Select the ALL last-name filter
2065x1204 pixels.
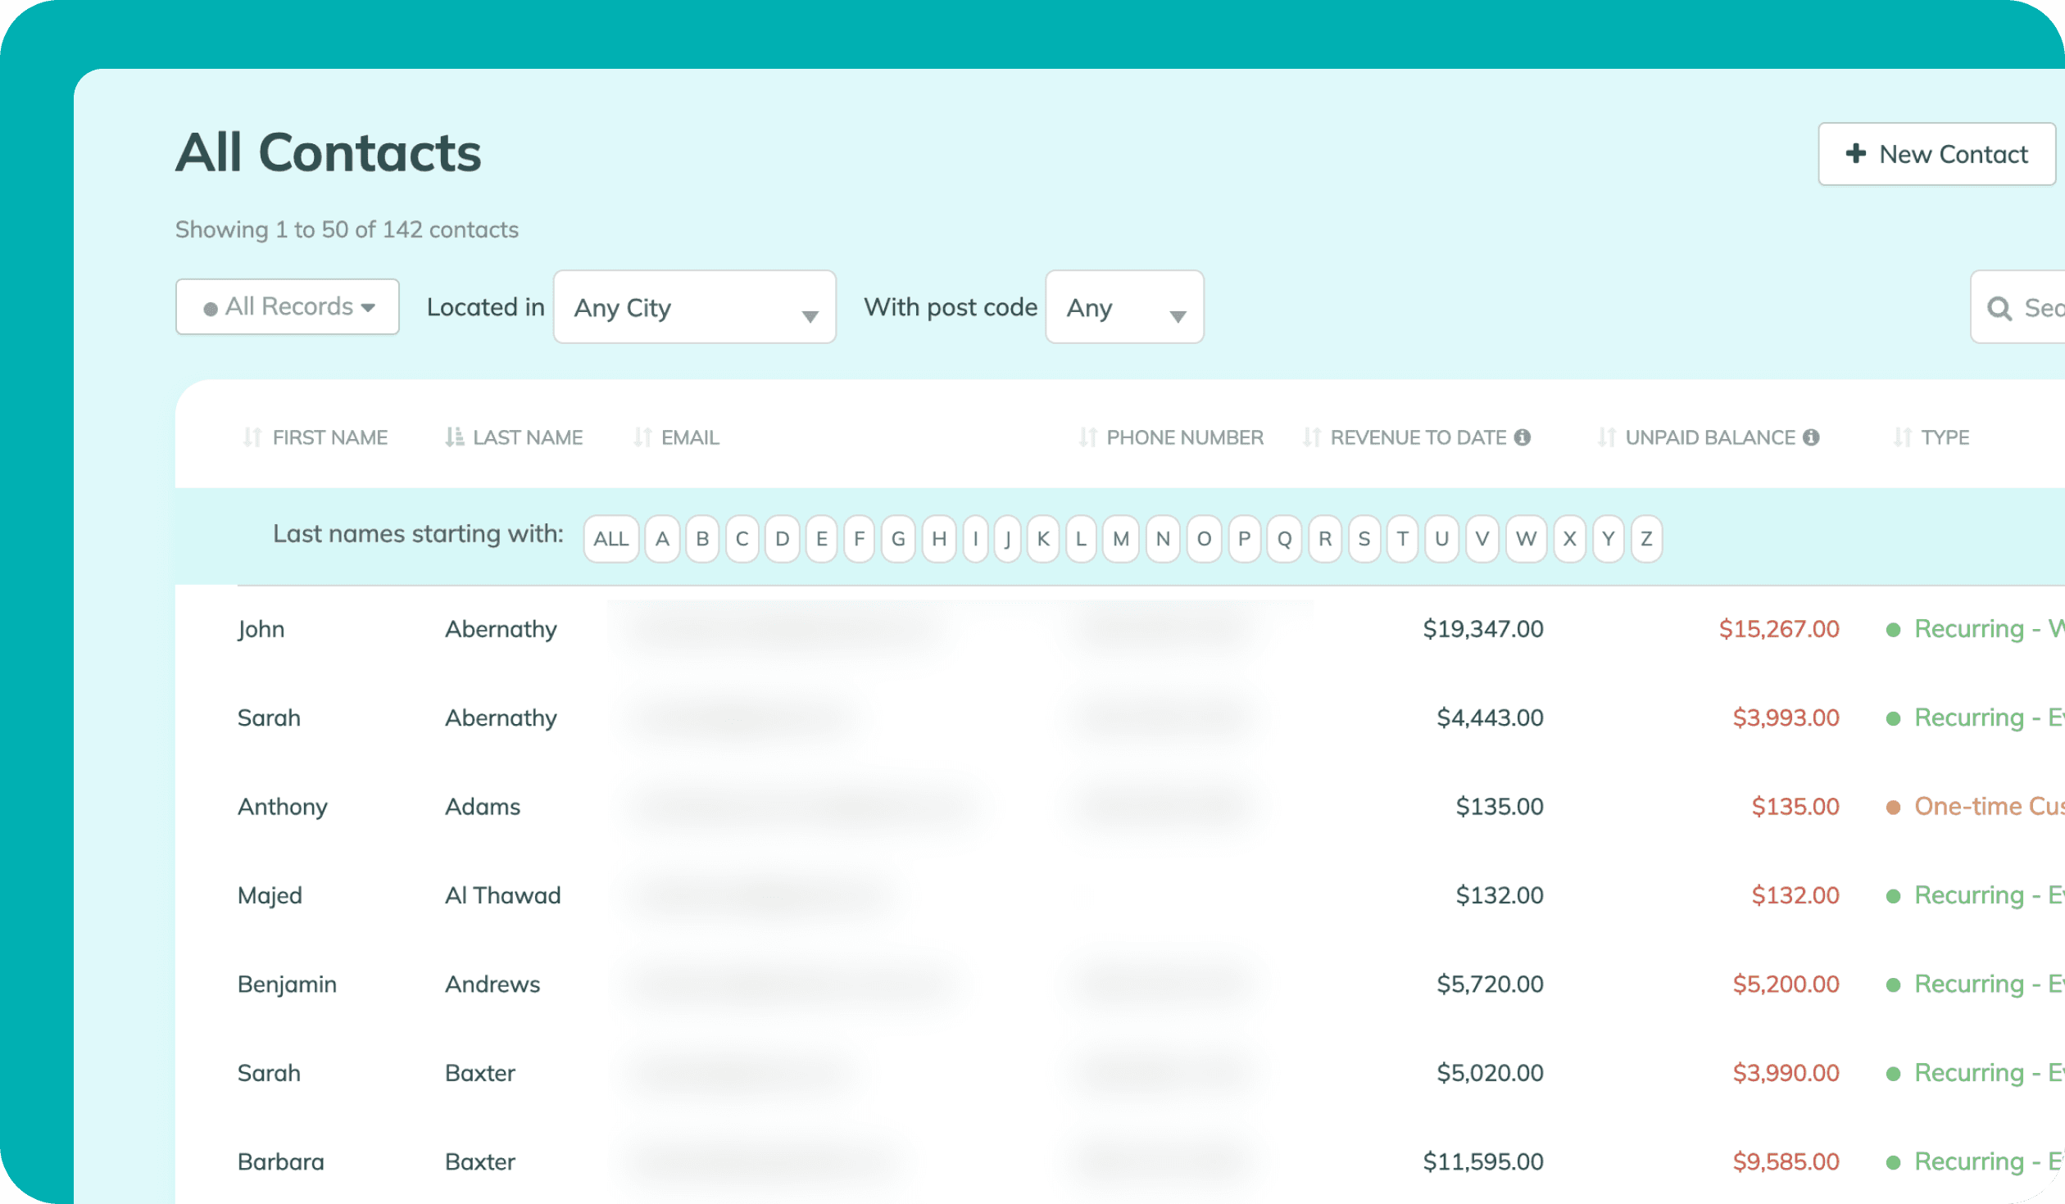point(610,539)
